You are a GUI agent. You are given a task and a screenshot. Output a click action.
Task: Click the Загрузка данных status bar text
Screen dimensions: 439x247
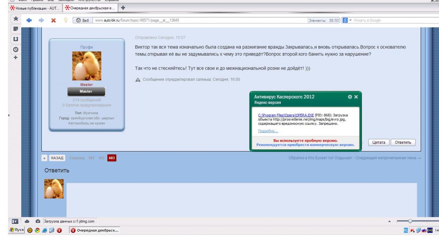pyautogui.click(x=70, y=221)
